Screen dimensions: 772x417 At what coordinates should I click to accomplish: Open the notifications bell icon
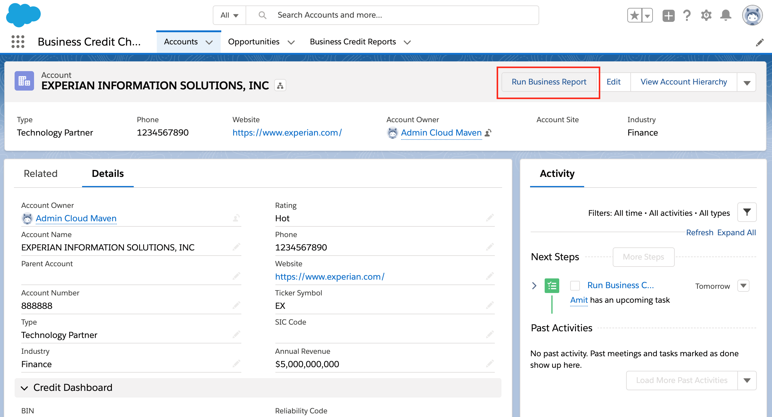726,15
